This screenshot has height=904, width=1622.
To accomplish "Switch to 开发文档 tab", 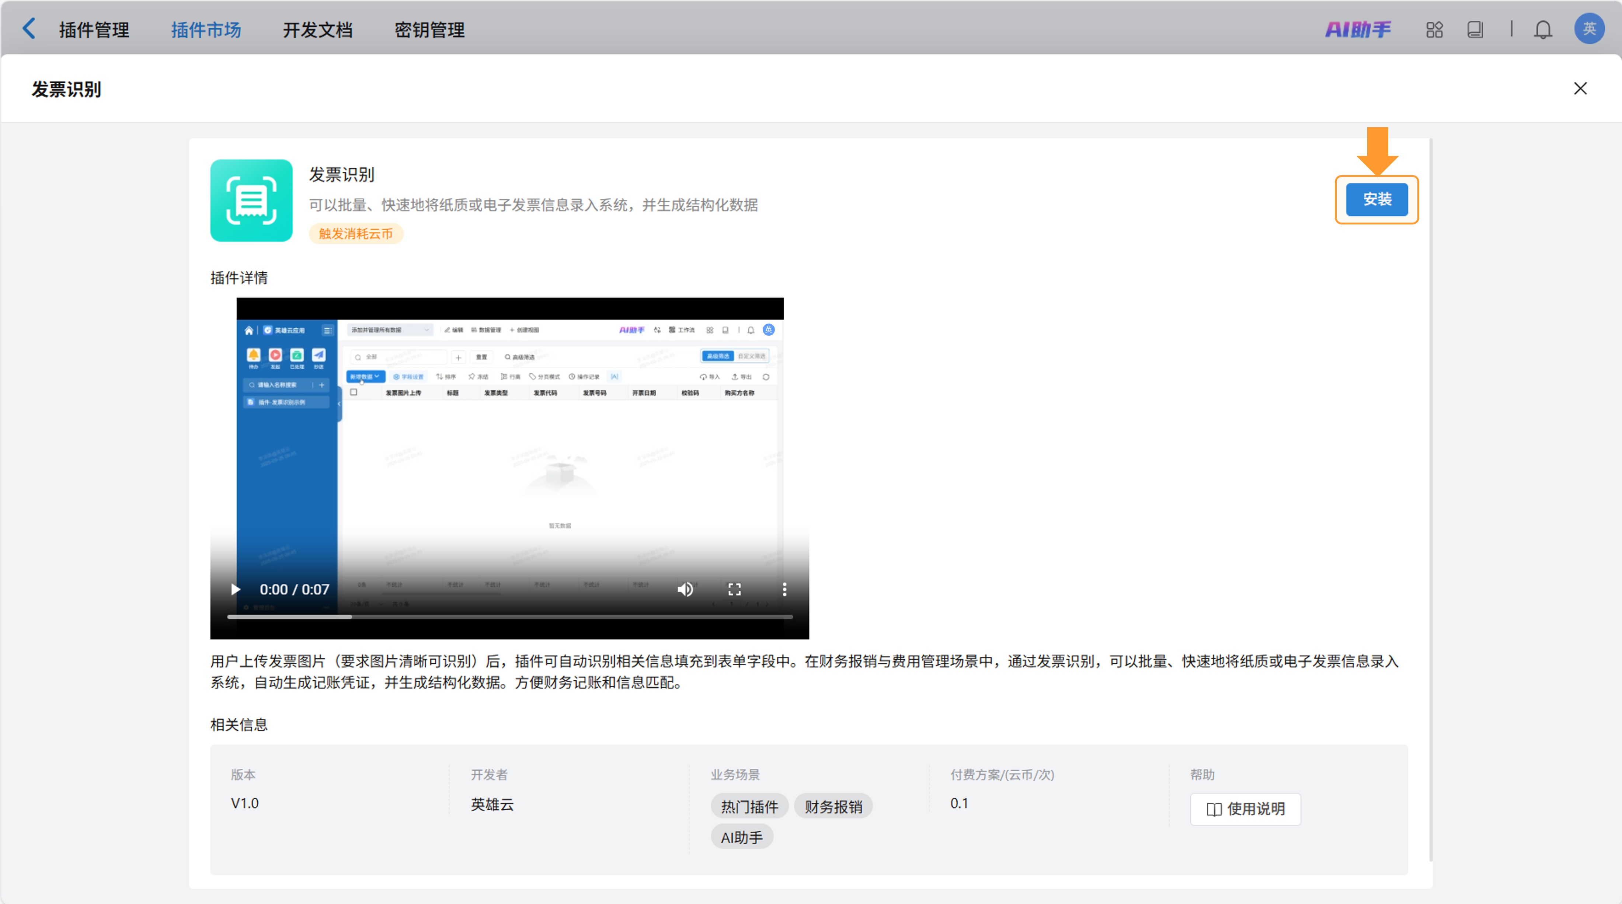I will pos(317,29).
